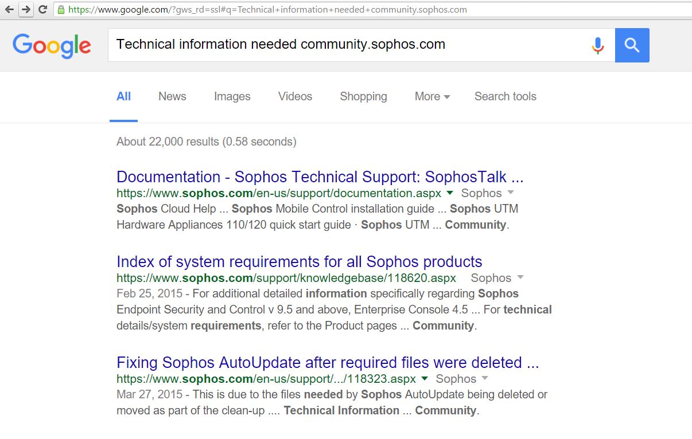692x439 pixels.
Task: Expand the More search categories dropdown
Action: click(432, 96)
